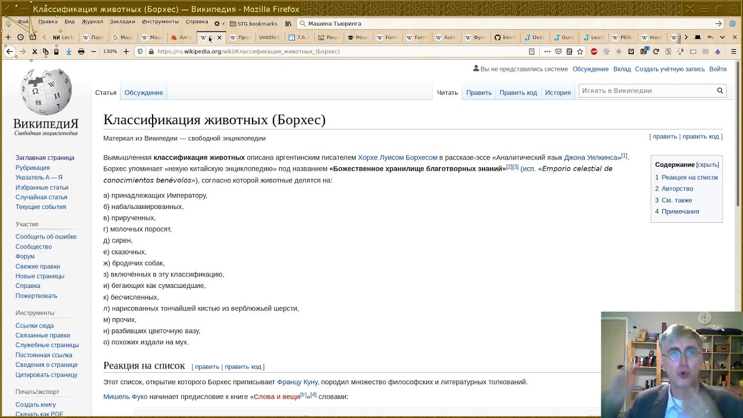Click the gear icon beside Справка menu
Viewport: 743px width, 418px height.
pos(217,24)
